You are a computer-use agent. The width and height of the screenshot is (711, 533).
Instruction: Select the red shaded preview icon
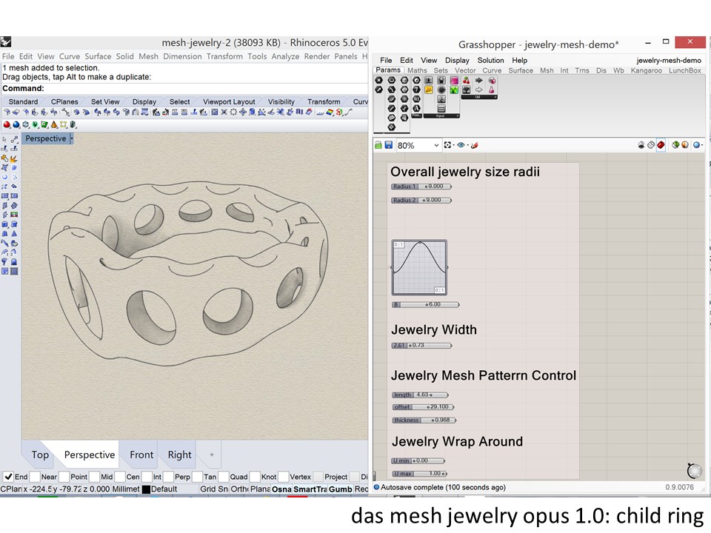(x=660, y=145)
